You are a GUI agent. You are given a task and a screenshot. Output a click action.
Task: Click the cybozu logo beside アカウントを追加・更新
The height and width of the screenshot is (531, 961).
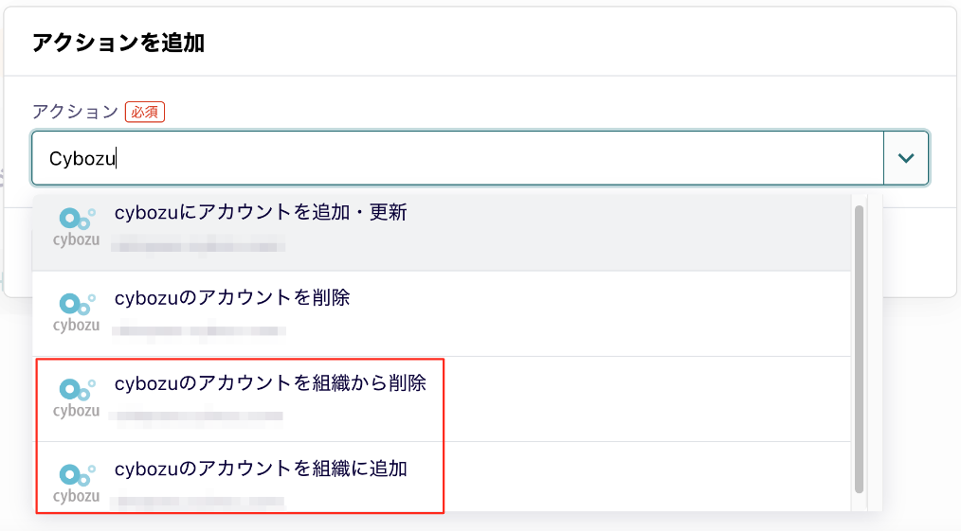click(77, 225)
